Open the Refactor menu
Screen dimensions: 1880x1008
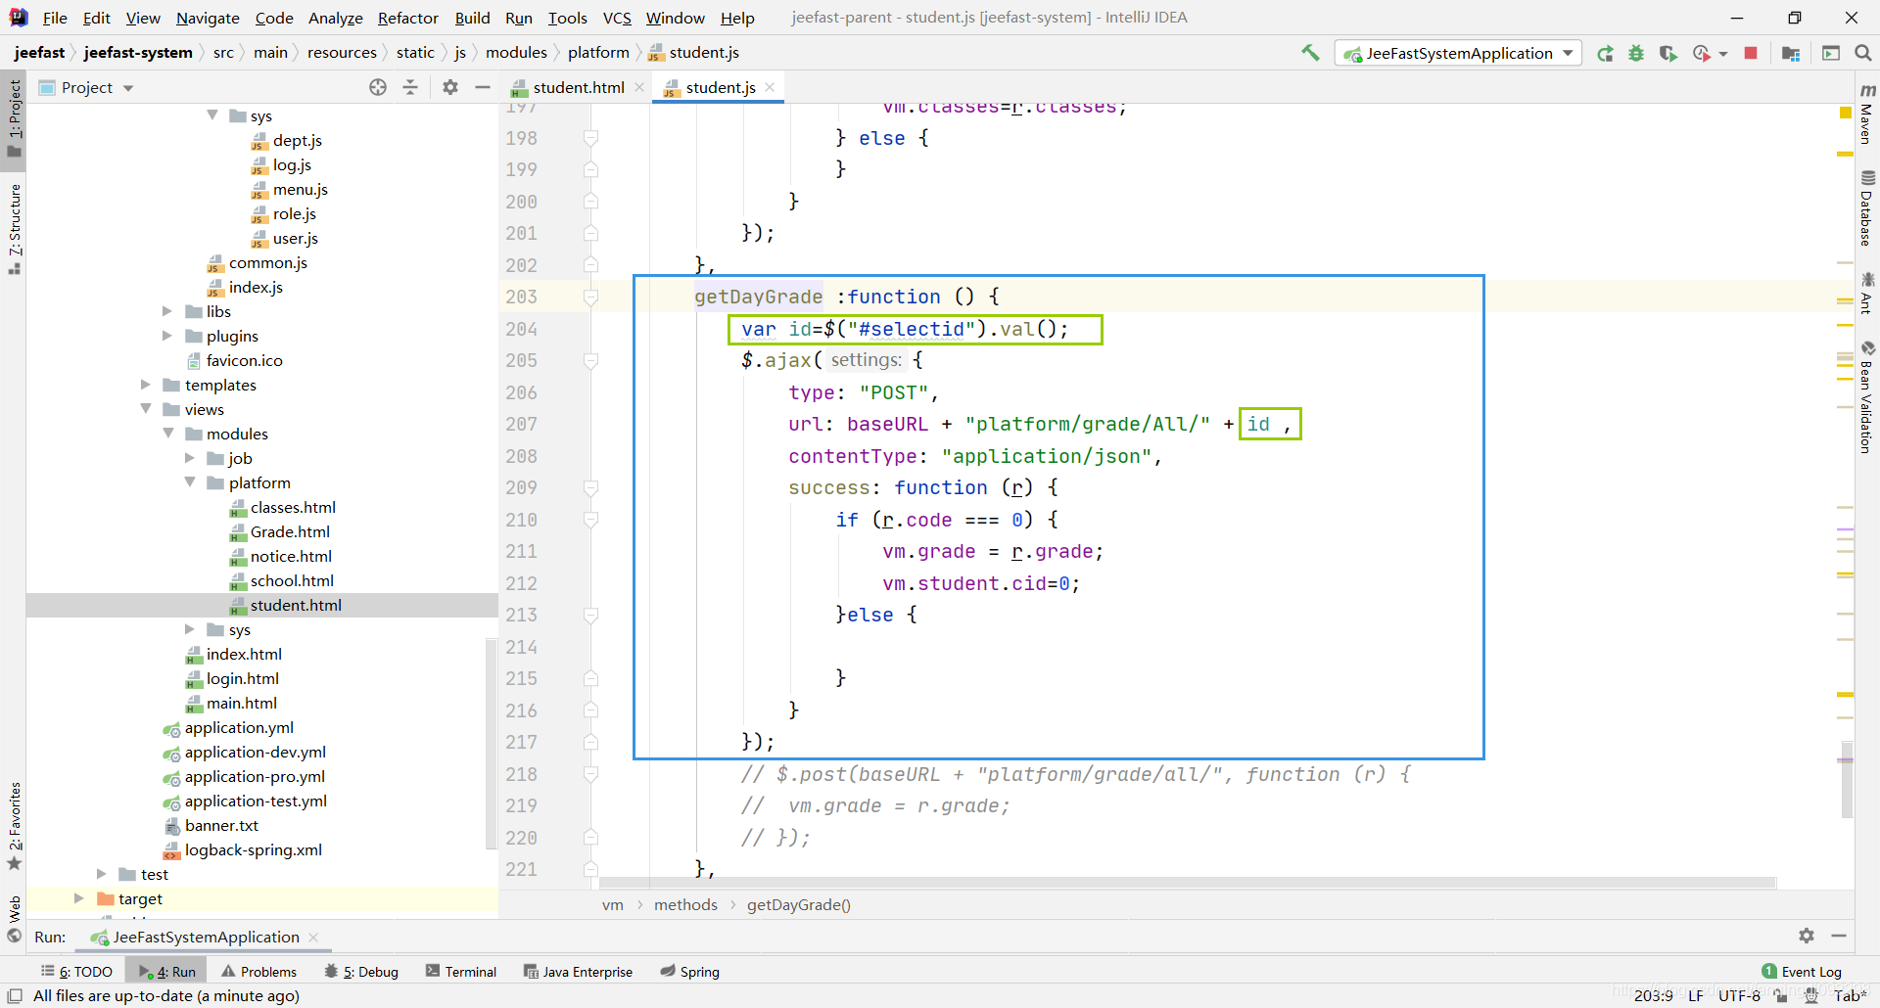tap(407, 18)
